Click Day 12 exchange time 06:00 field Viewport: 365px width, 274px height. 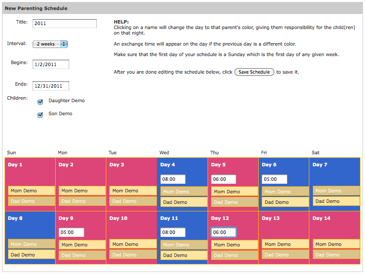tap(224, 232)
